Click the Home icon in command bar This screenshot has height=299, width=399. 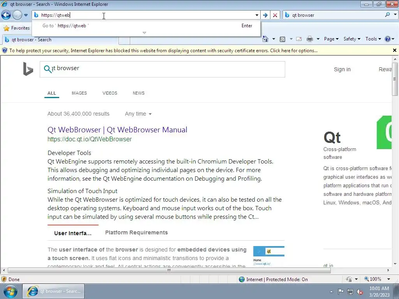pyautogui.click(x=265, y=39)
